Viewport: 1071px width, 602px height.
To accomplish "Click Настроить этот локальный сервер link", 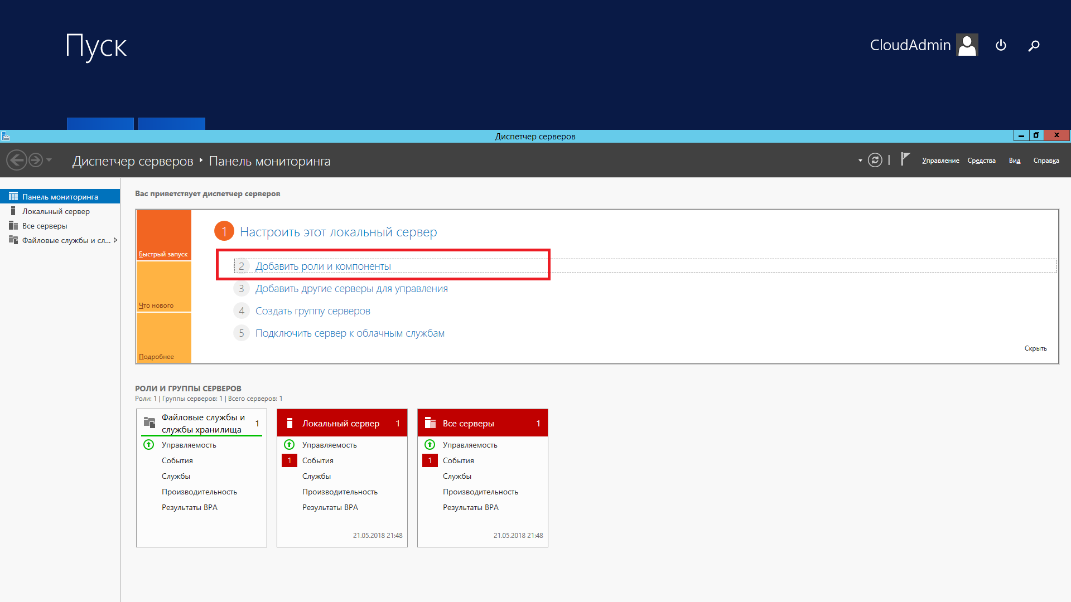I will pos(338,232).
